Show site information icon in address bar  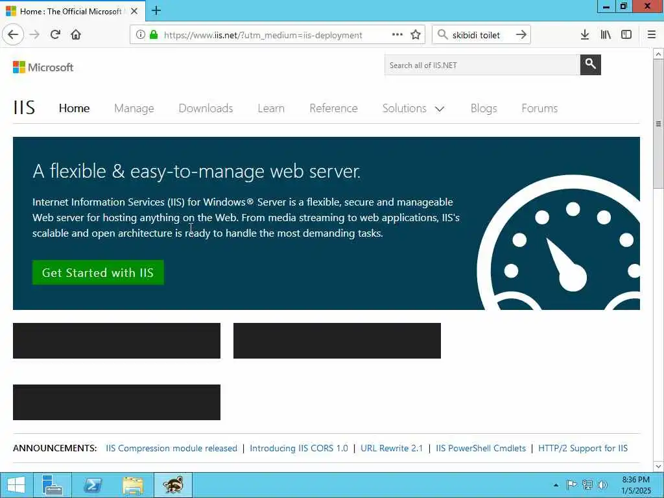[x=140, y=35]
